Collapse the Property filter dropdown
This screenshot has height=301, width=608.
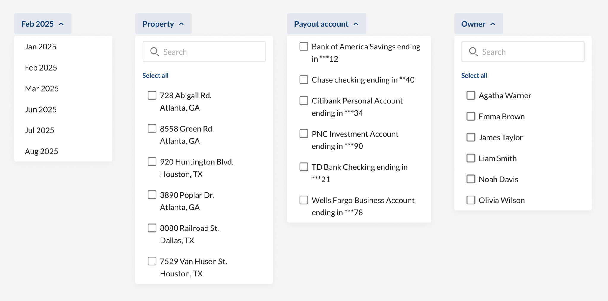(163, 24)
